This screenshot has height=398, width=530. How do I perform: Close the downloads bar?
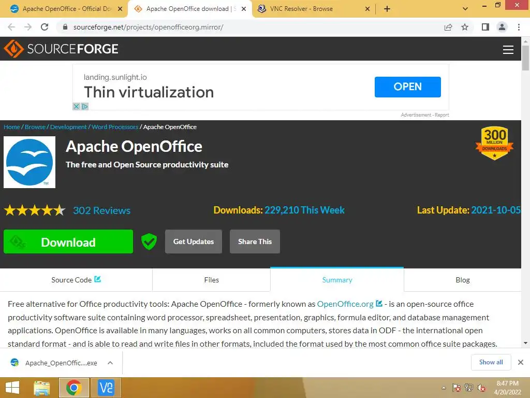pyautogui.click(x=521, y=362)
